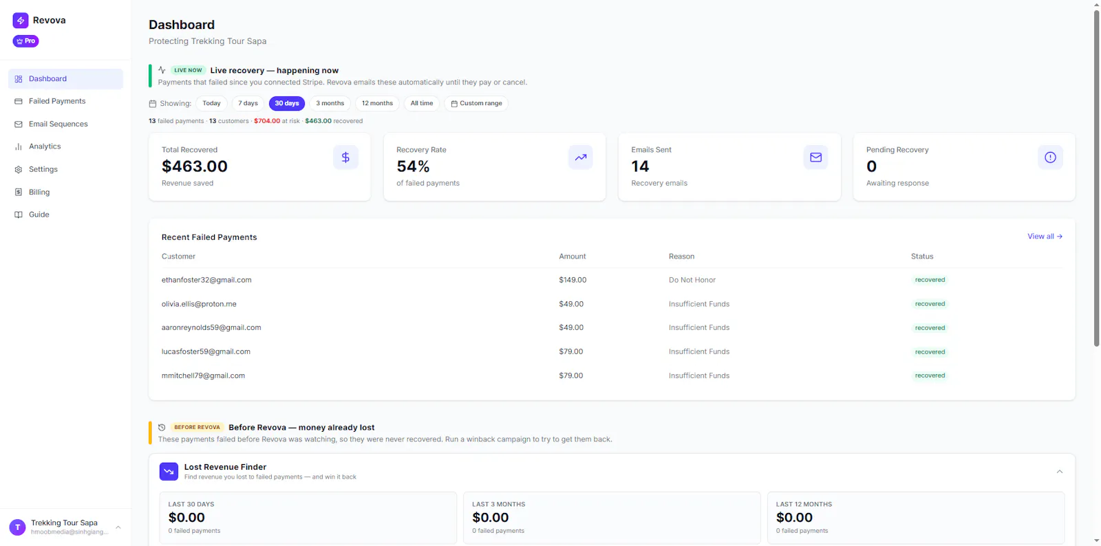Open the Failed Payments page
Viewport: 1101px width, 546px height.
pos(65,101)
